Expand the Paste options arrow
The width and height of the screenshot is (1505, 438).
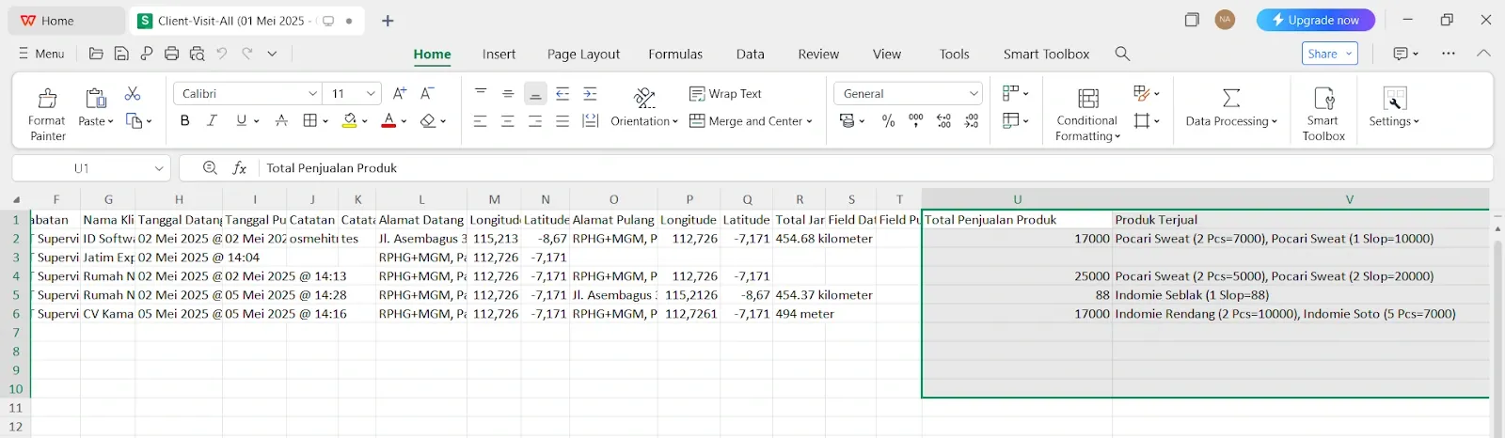[110, 121]
